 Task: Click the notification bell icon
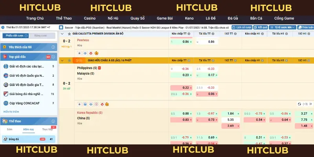point(61,27)
